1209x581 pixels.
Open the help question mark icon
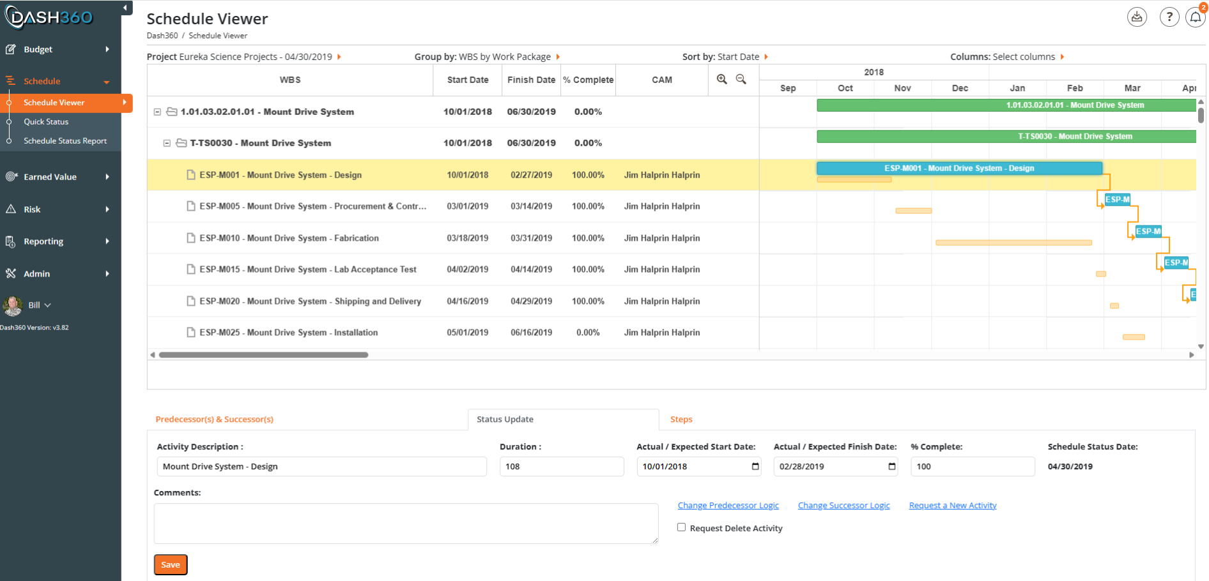pos(1169,17)
